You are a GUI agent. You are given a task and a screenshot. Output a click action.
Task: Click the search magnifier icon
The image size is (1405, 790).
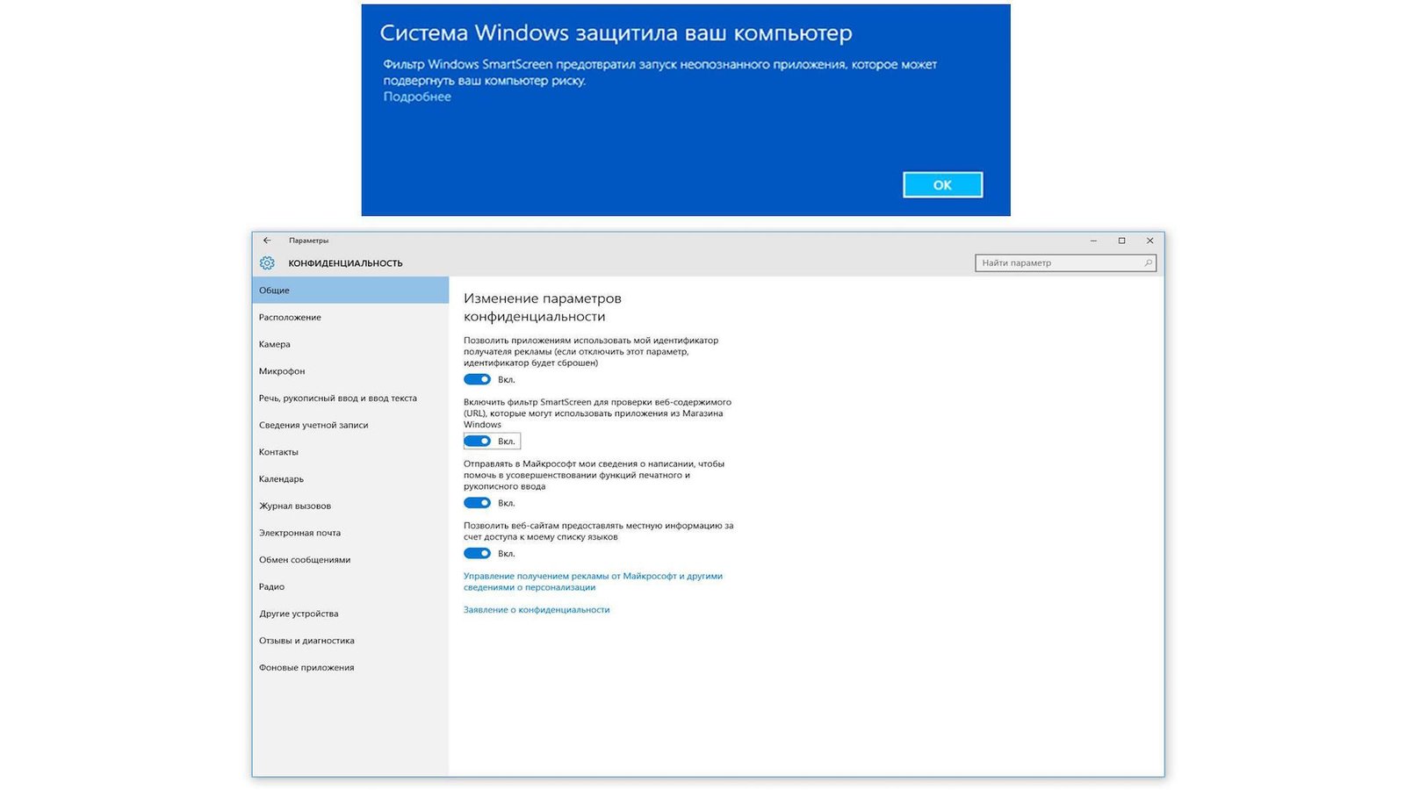coord(1148,263)
